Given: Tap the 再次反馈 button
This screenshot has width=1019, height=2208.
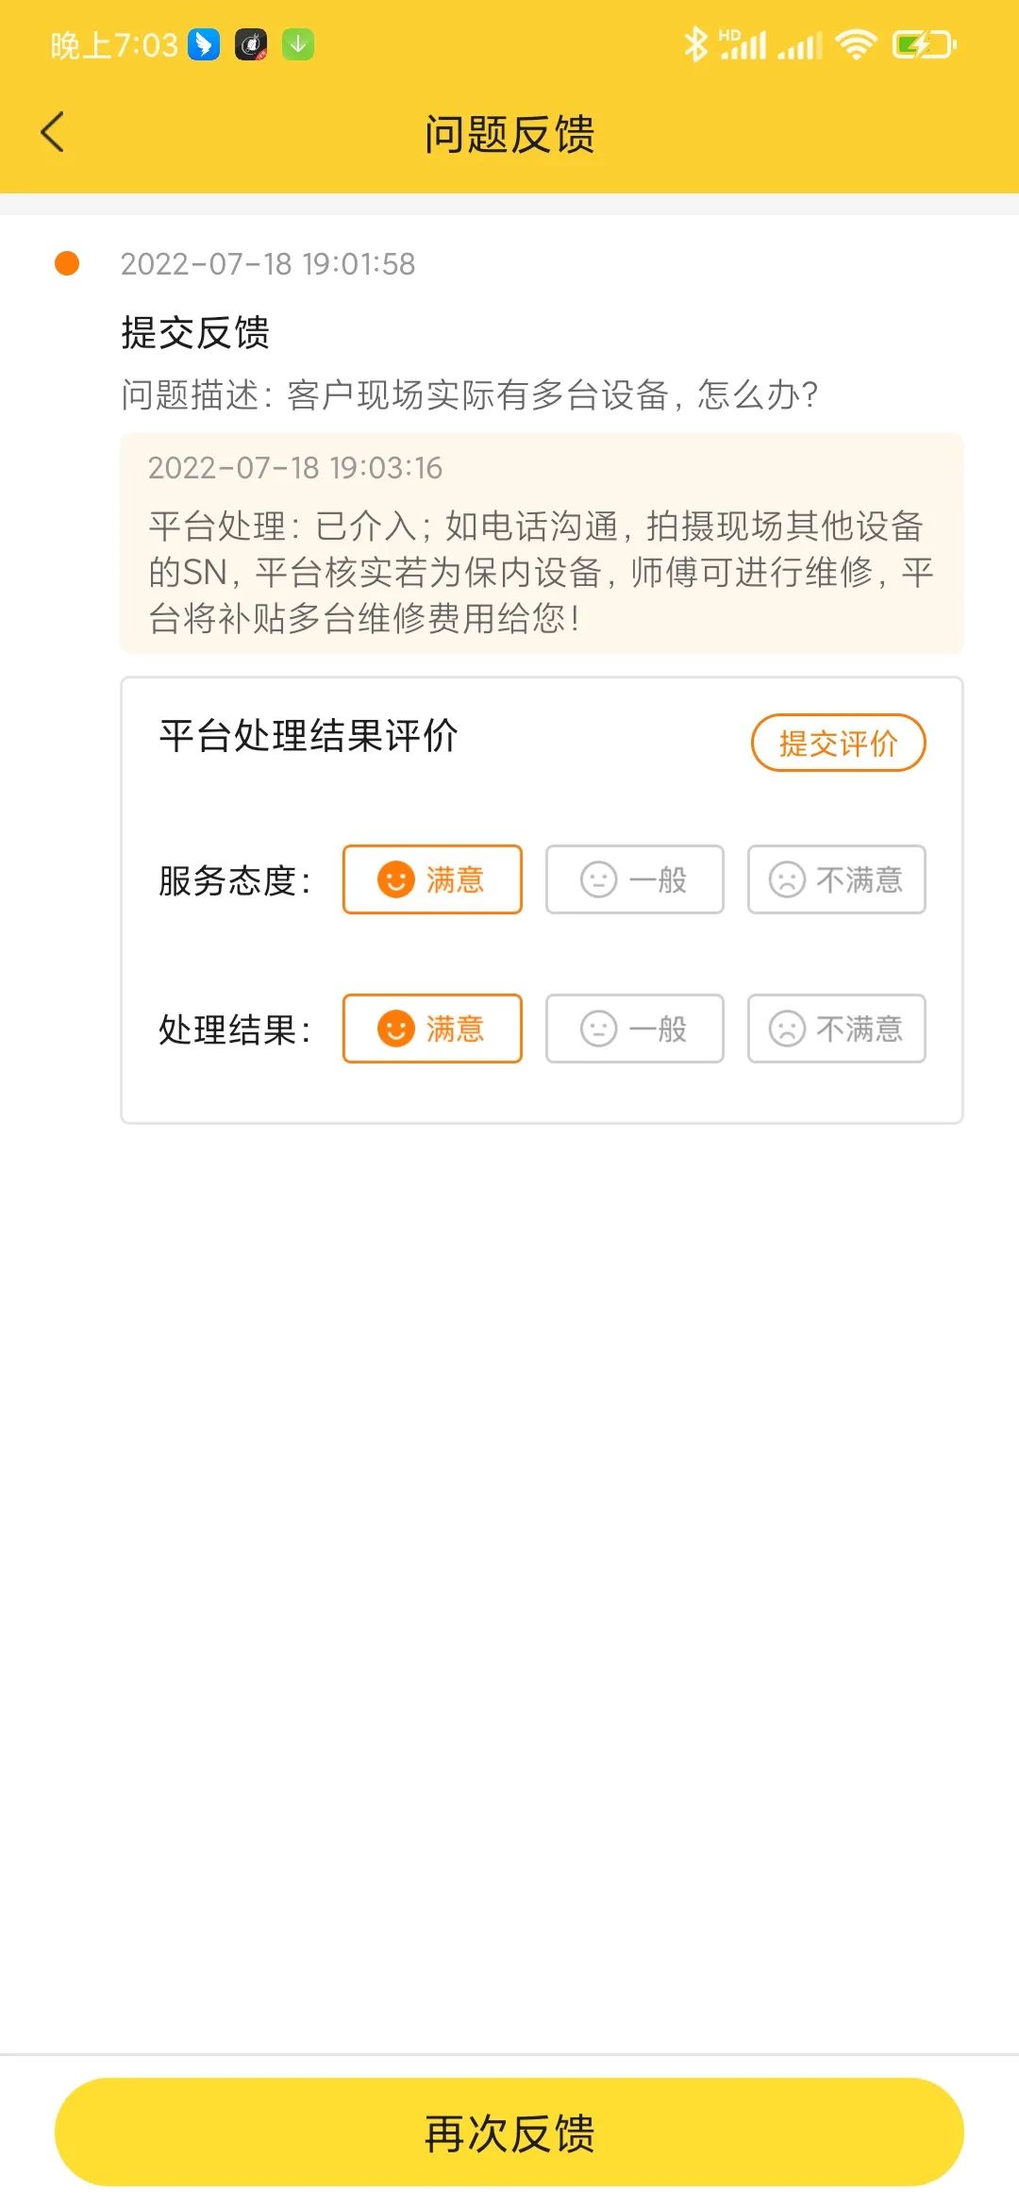Looking at the screenshot, I should (509, 2132).
